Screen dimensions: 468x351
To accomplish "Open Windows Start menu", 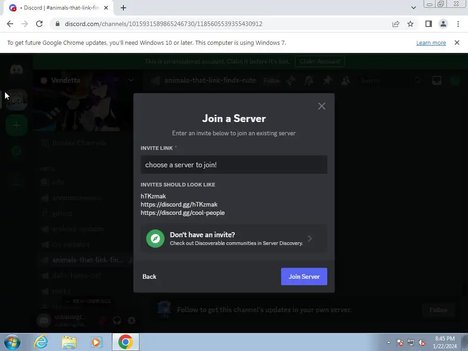I will [x=12, y=342].
